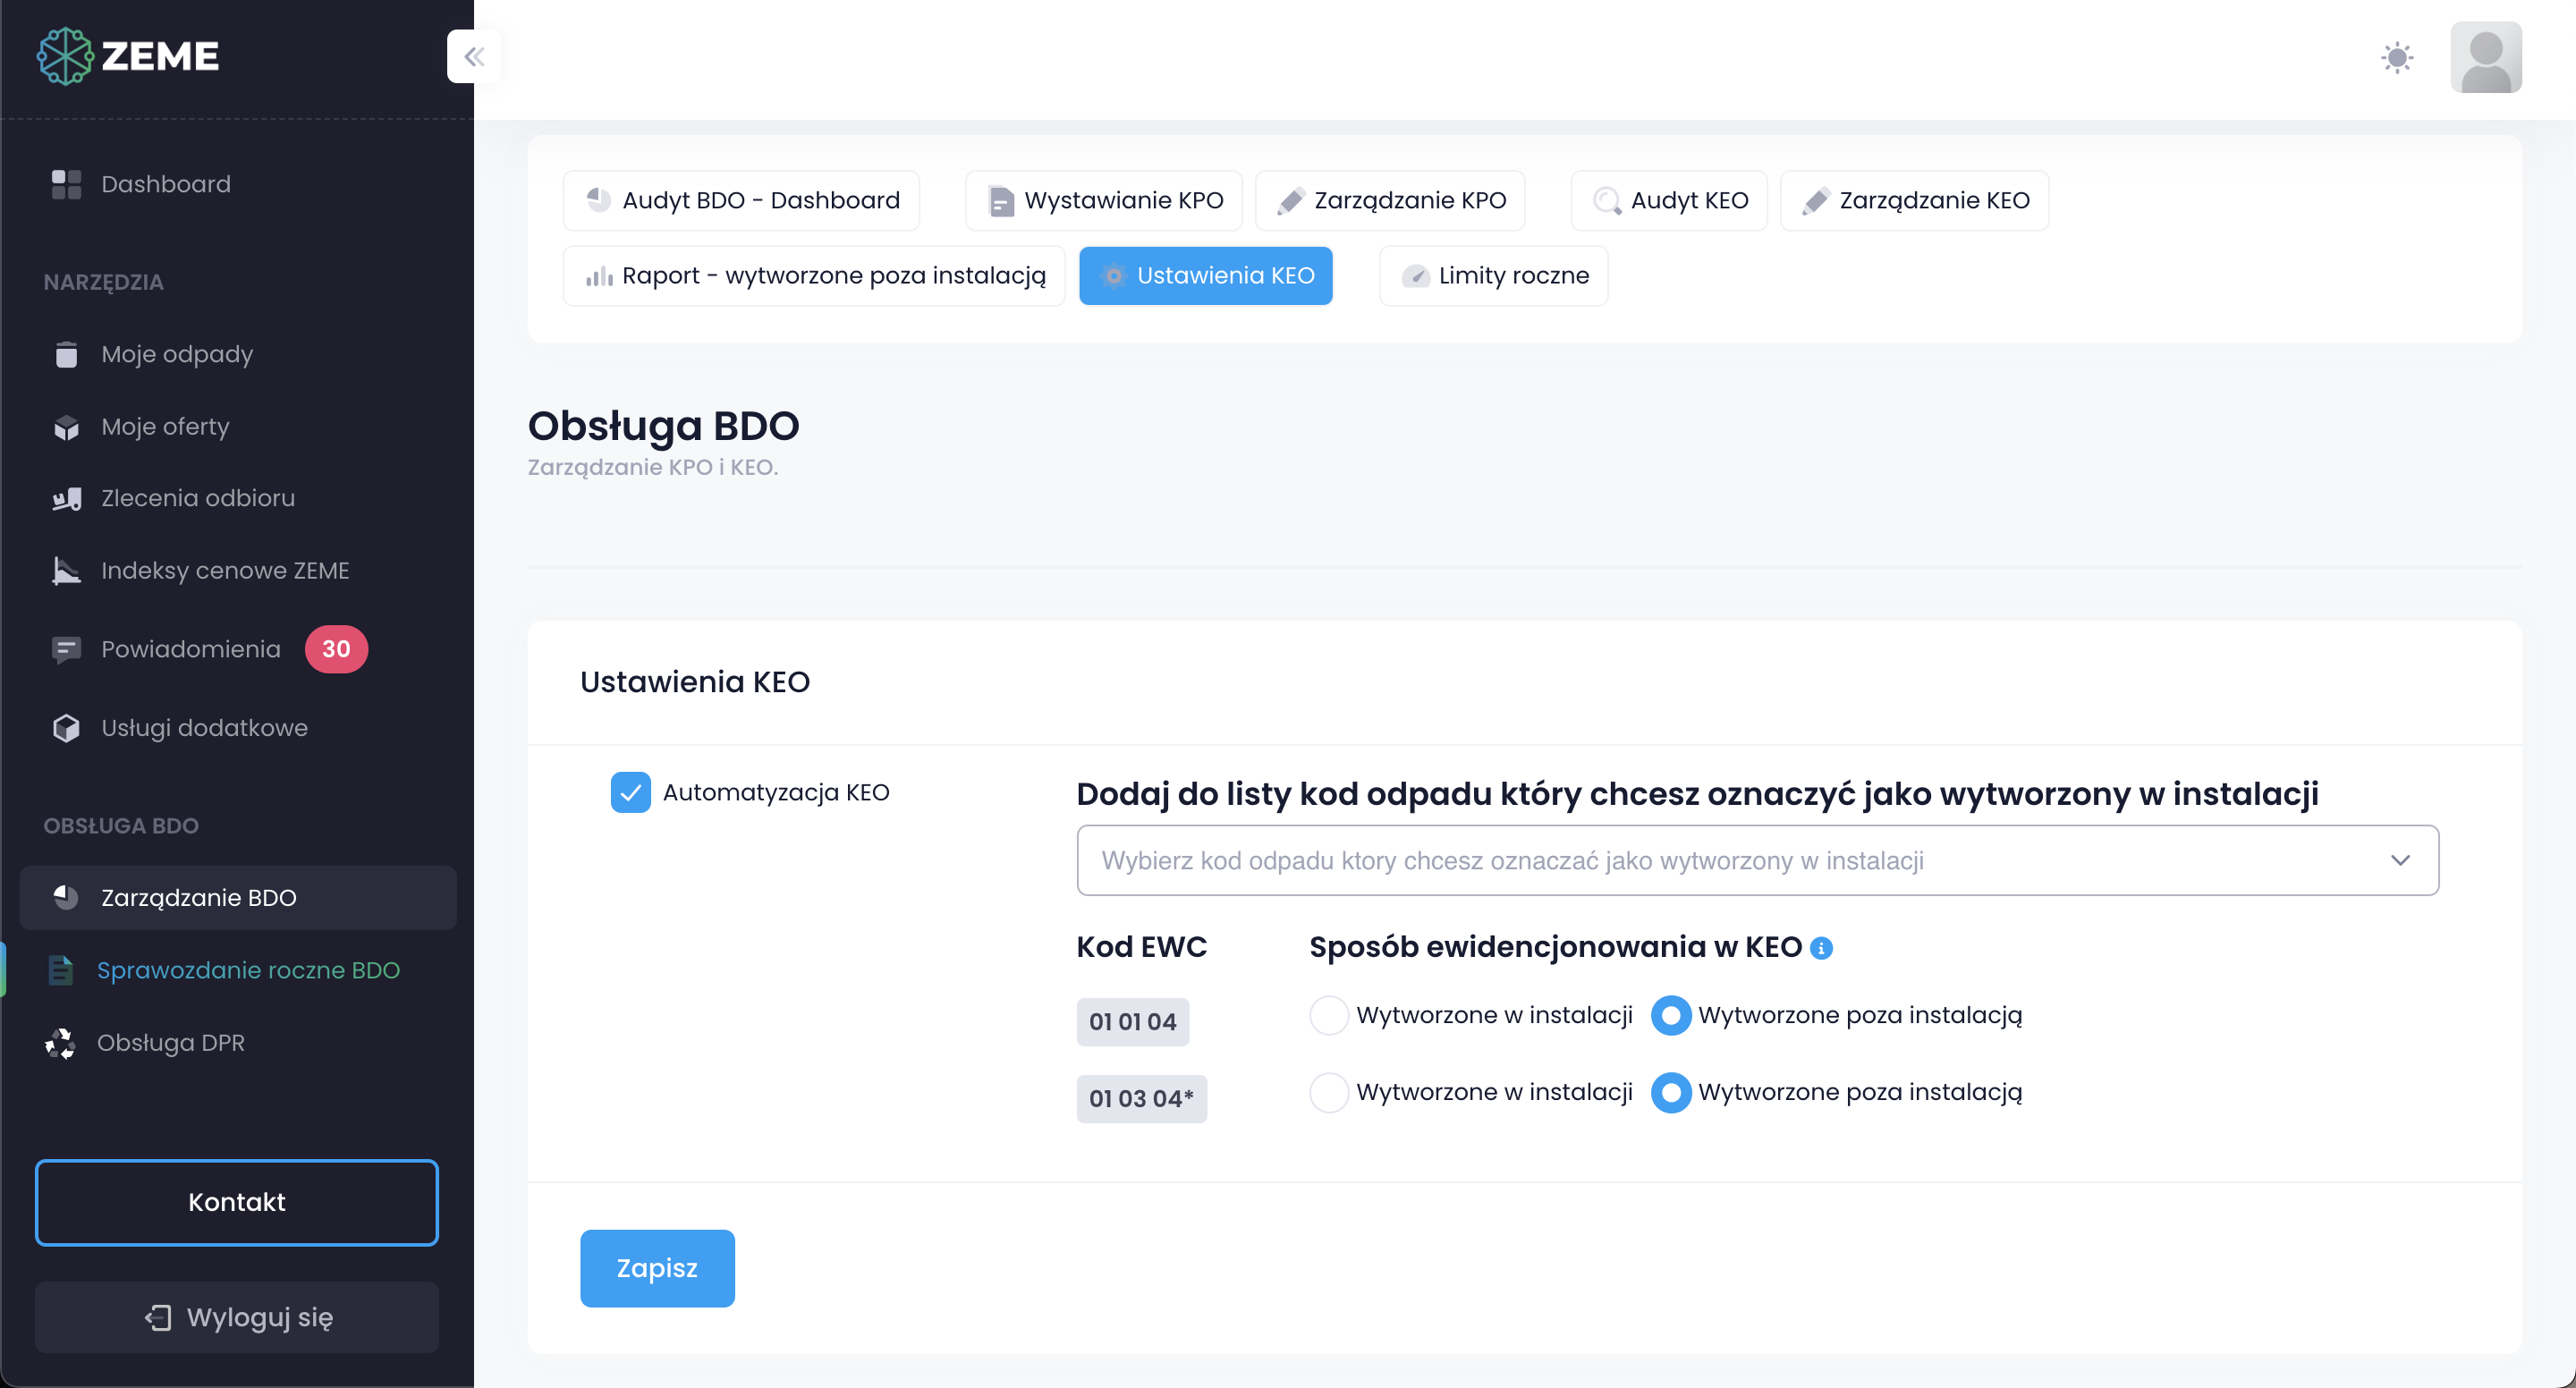Click Wyloguj się logout button
This screenshot has height=1388, width=2576.
tap(236, 1317)
